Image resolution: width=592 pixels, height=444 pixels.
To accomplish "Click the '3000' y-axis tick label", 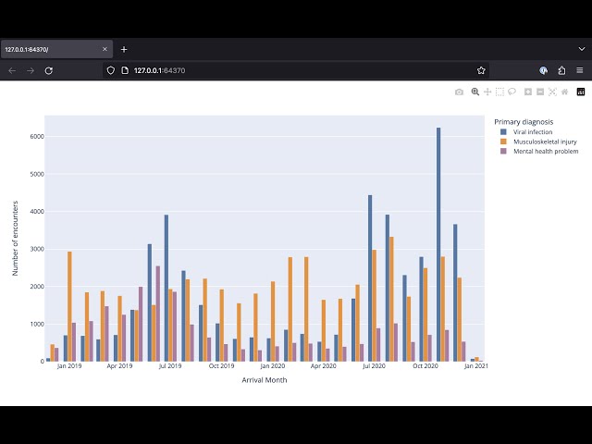I will pos(37,249).
